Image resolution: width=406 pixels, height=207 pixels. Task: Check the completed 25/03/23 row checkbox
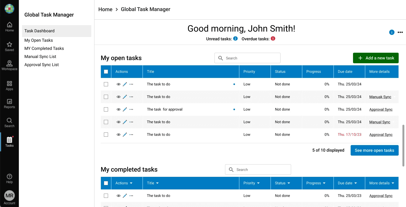coord(106,196)
